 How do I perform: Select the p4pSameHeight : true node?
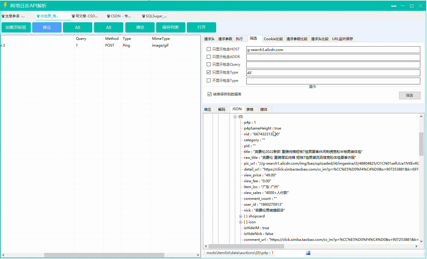(x=262, y=128)
